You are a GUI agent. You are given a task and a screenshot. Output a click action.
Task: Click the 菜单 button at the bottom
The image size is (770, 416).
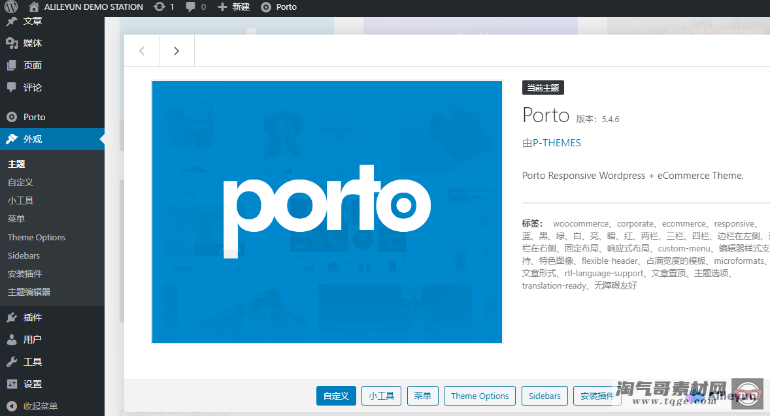pos(422,396)
